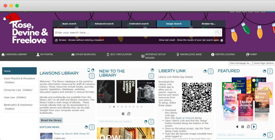The image size is (275, 140).
Task: Open the Other Searches menu
Action: pyautogui.click(x=84, y=54)
